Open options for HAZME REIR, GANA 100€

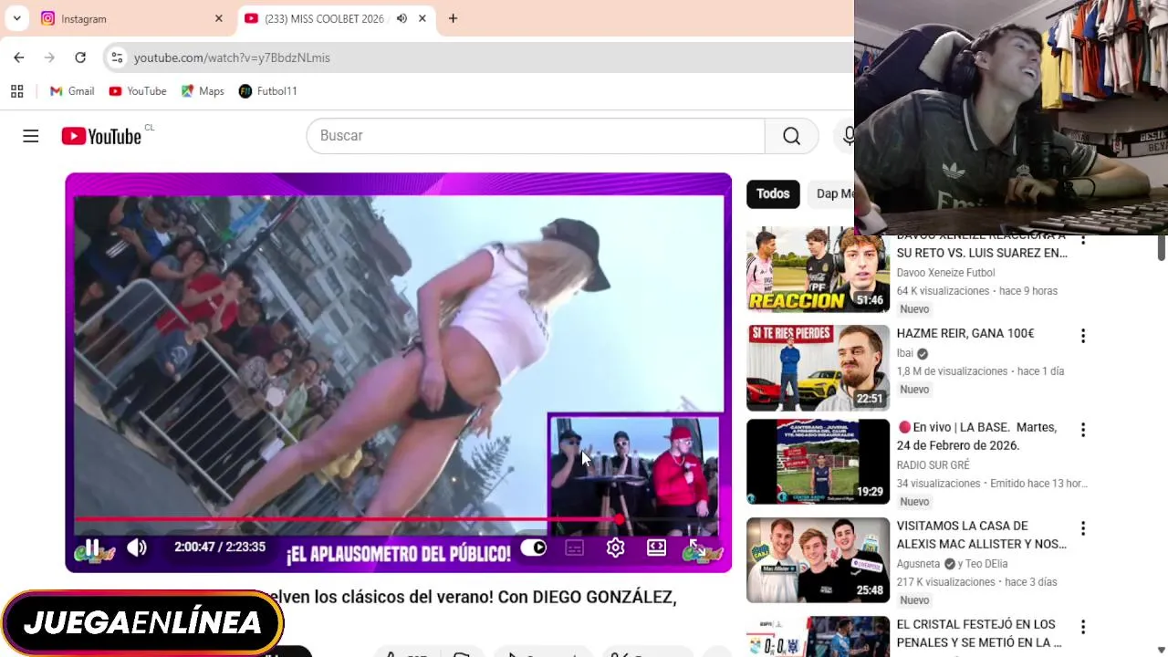1083,336
